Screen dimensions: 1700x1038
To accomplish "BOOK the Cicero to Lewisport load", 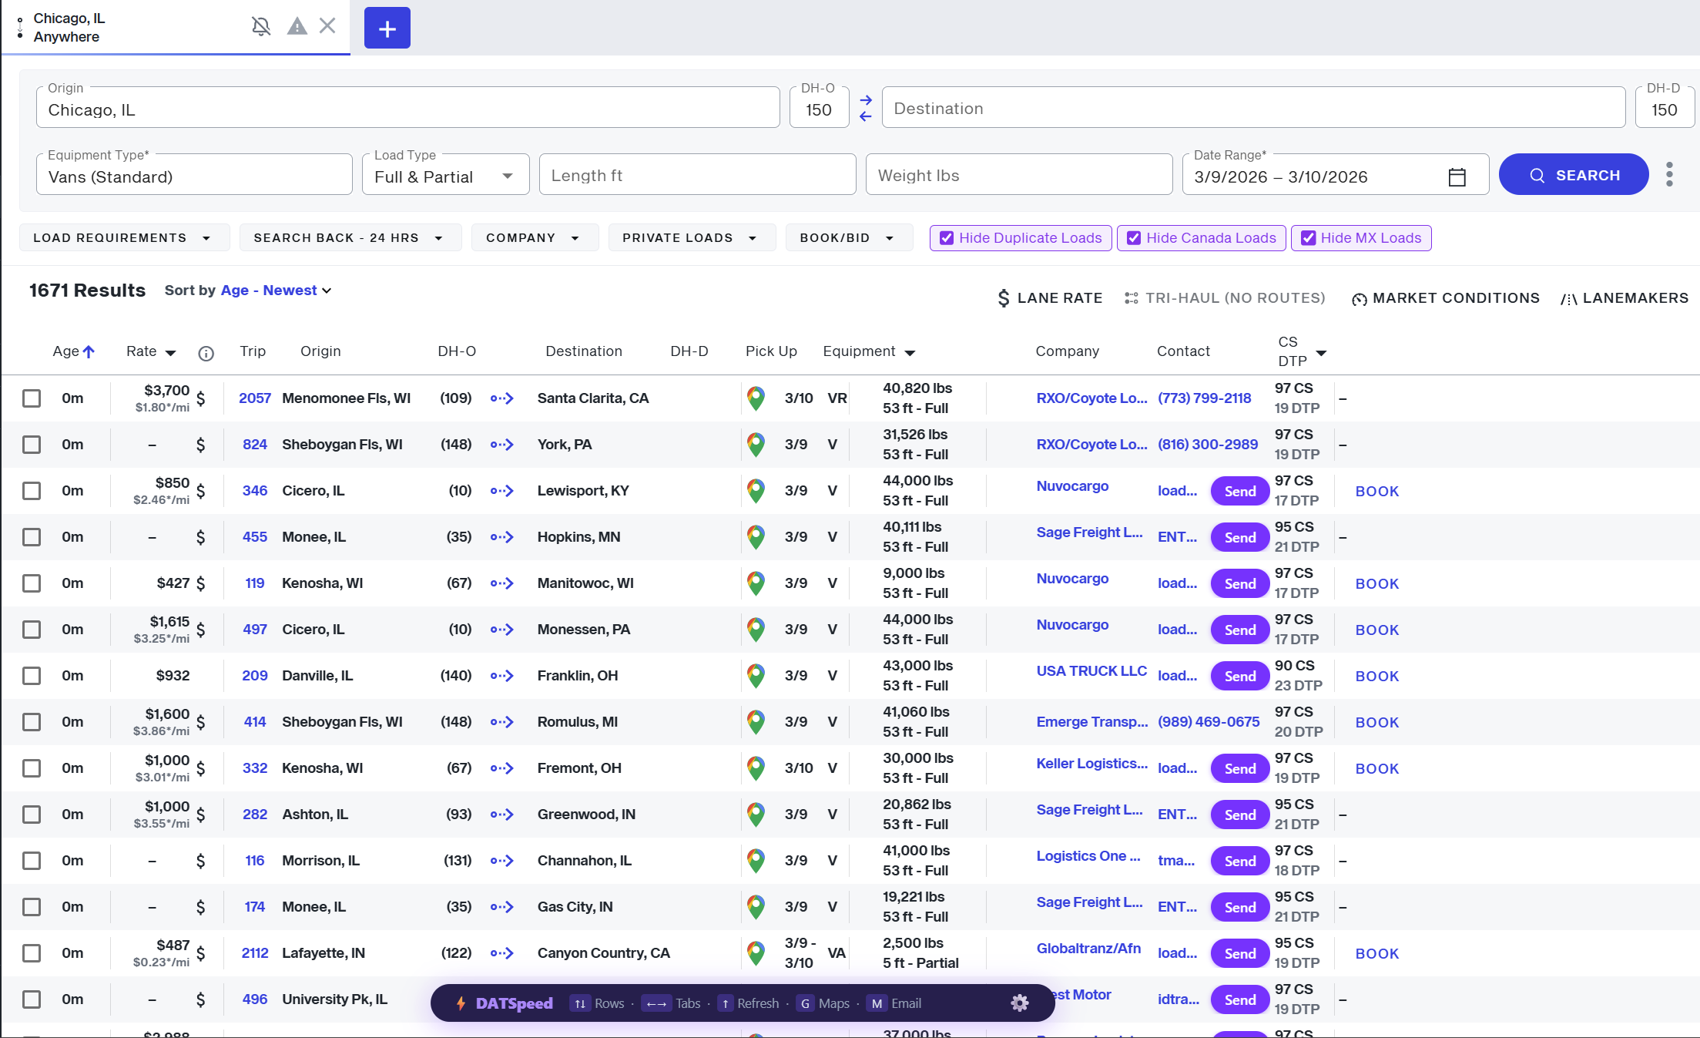I will (x=1376, y=491).
